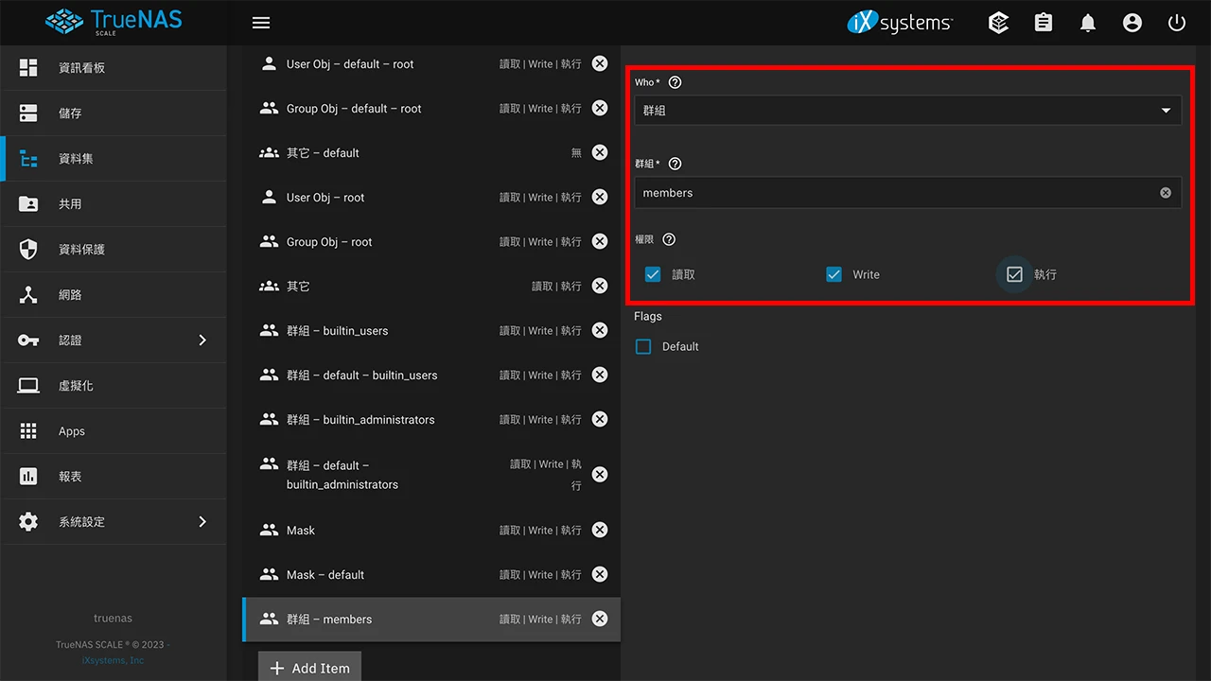Click the Add Item button
The height and width of the screenshot is (681, 1211).
point(309,668)
